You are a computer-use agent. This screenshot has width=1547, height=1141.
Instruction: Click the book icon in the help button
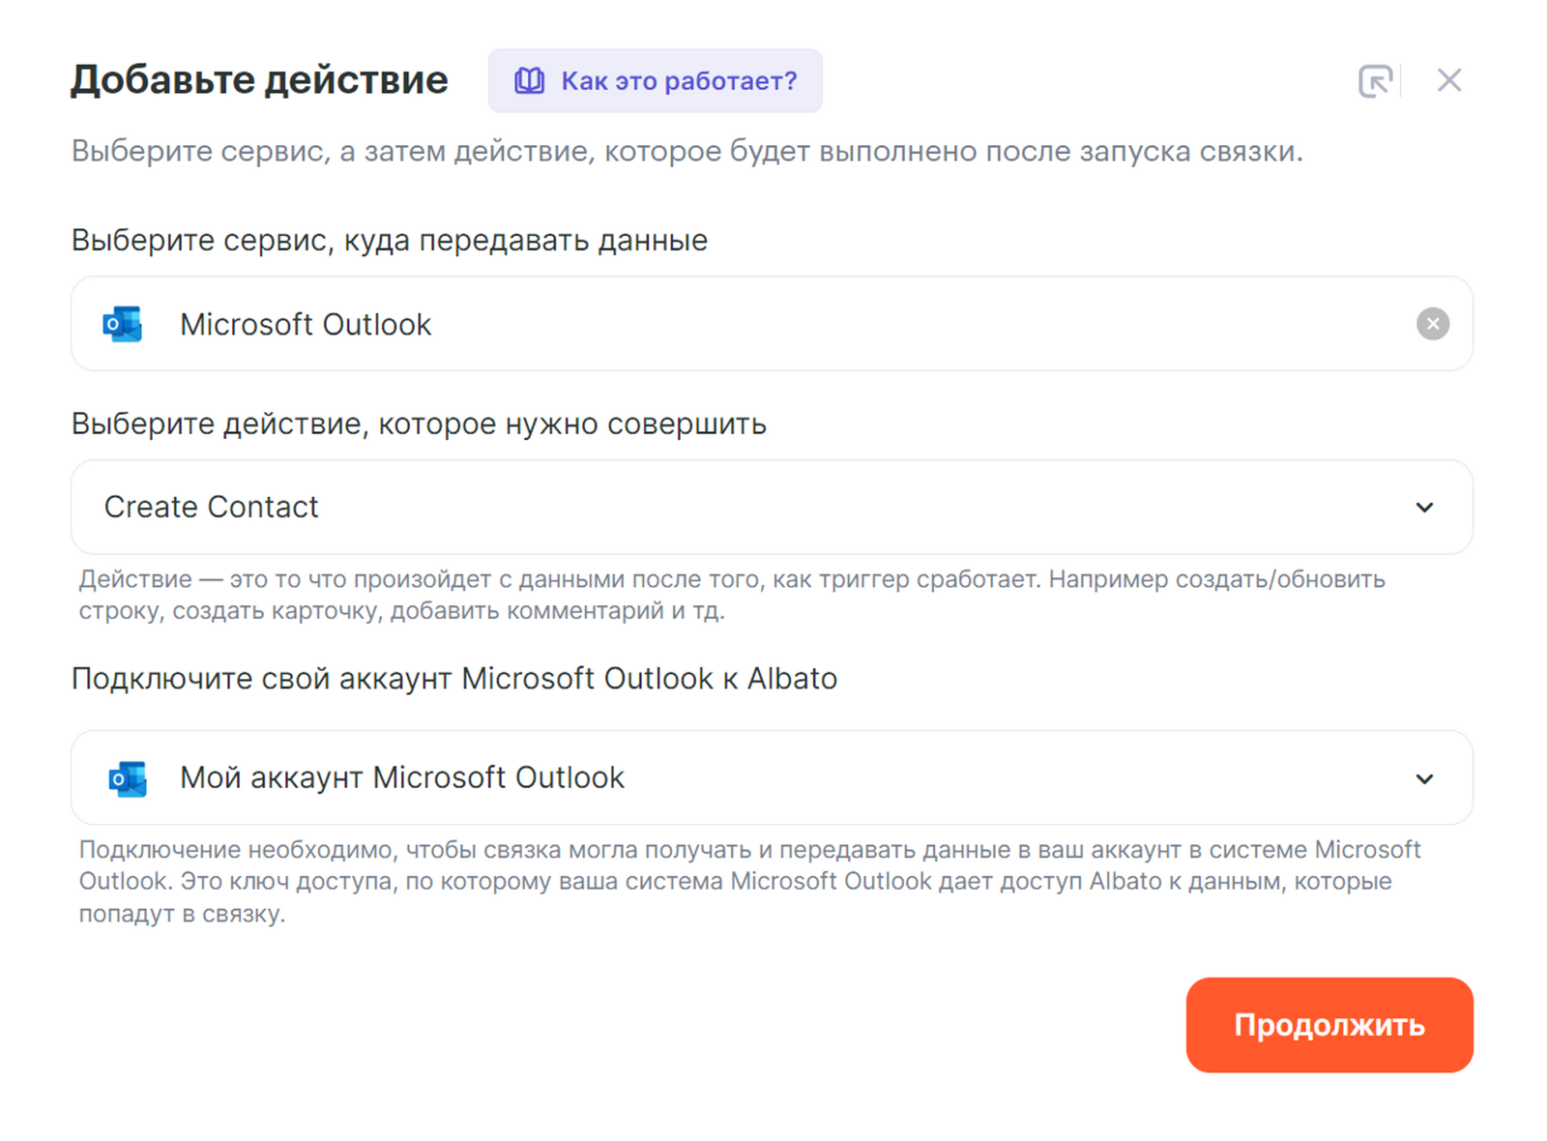point(529,81)
